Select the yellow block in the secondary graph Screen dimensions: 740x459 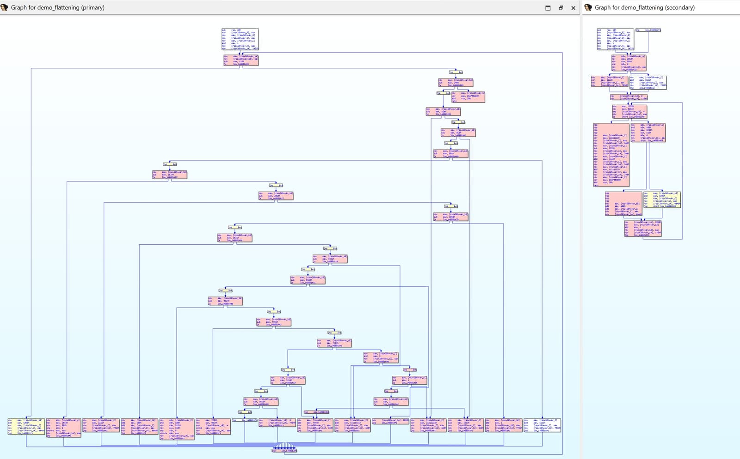click(662, 199)
